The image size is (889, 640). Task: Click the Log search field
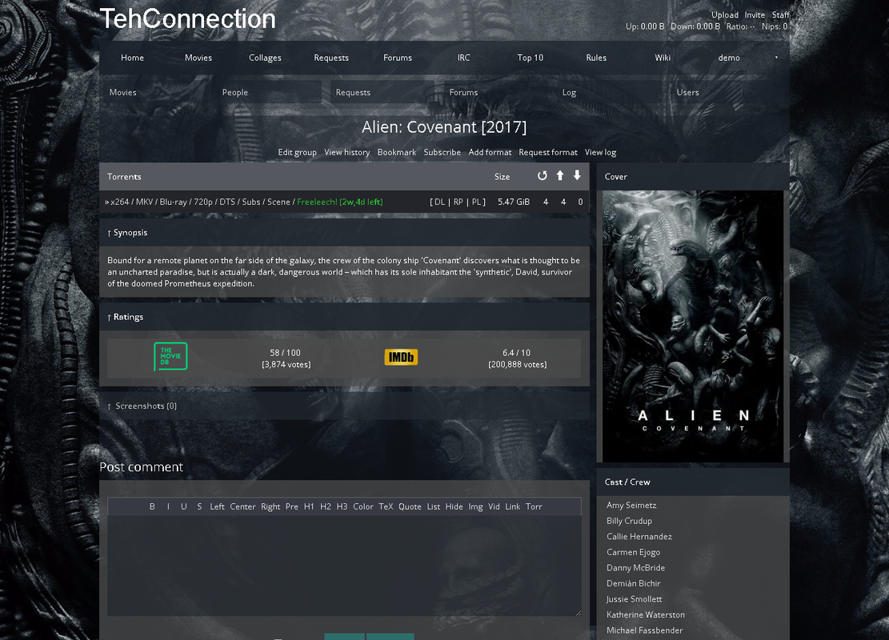coord(610,93)
